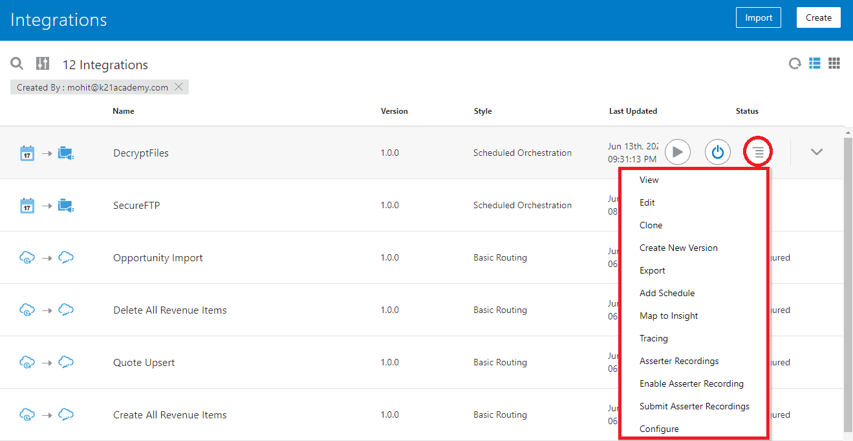Choose Create New Version from the menu

pos(678,248)
